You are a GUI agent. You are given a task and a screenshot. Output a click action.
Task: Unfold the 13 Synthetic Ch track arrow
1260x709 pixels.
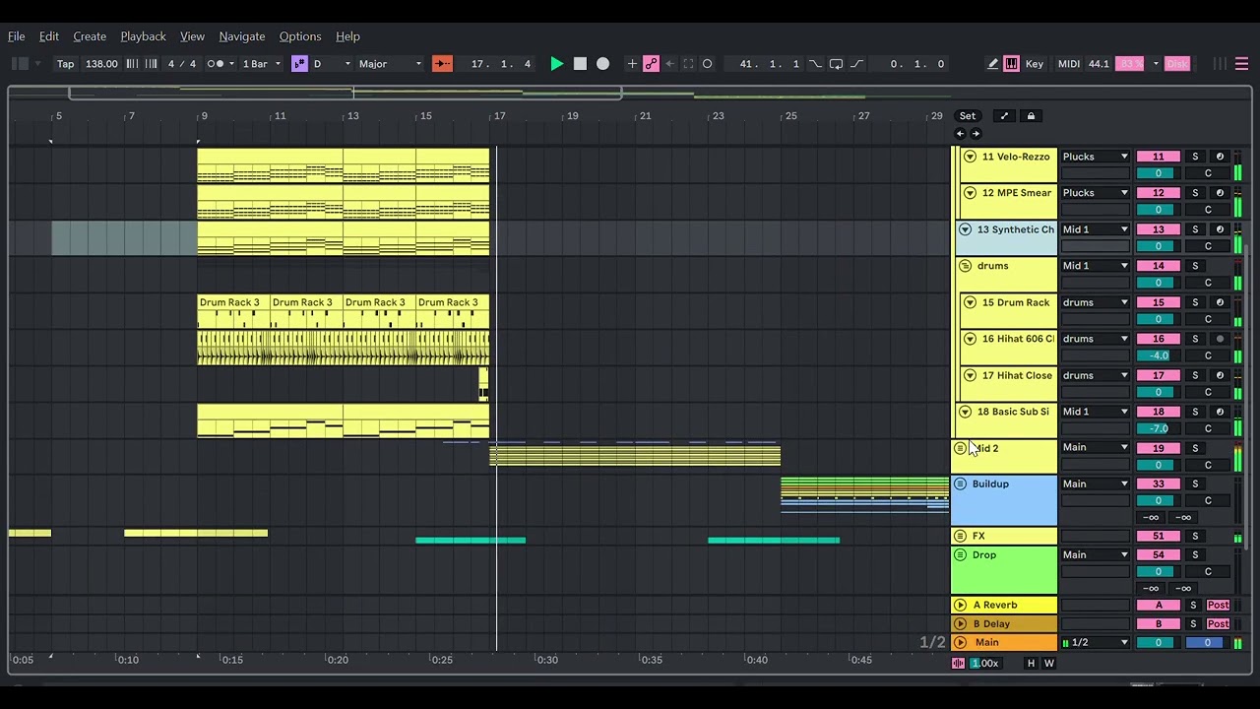965,229
